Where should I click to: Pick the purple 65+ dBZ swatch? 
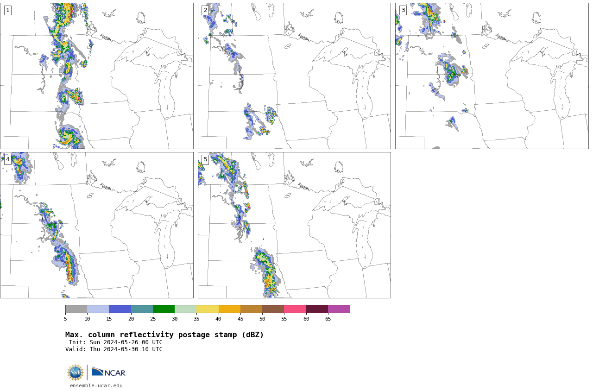click(339, 309)
